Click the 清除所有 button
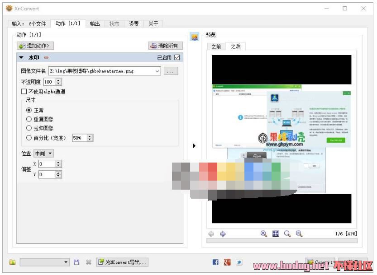The width and height of the screenshot is (377, 275). click(166, 46)
